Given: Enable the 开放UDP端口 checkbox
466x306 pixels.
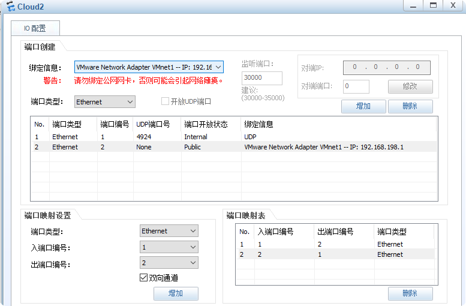Looking at the screenshot, I should [166, 102].
